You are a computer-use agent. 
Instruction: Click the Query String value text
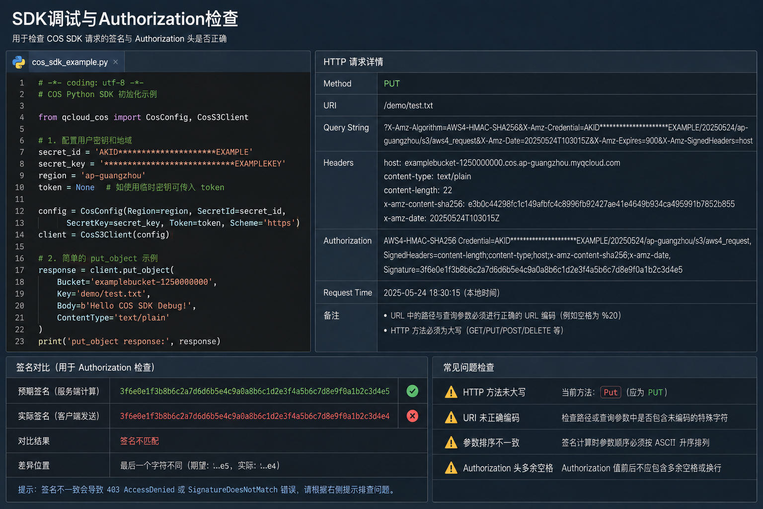click(568, 134)
